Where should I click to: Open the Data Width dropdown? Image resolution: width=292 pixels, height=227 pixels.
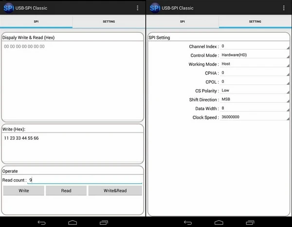click(255, 108)
